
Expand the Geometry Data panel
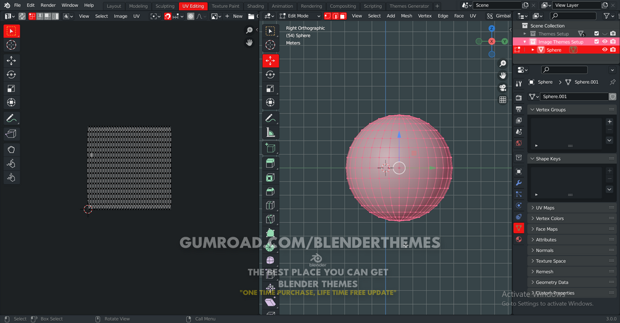coord(572,282)
